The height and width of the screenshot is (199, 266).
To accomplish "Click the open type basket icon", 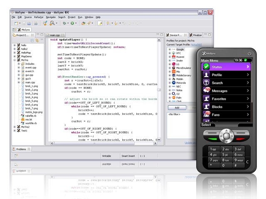I will [x=83, y=23].
